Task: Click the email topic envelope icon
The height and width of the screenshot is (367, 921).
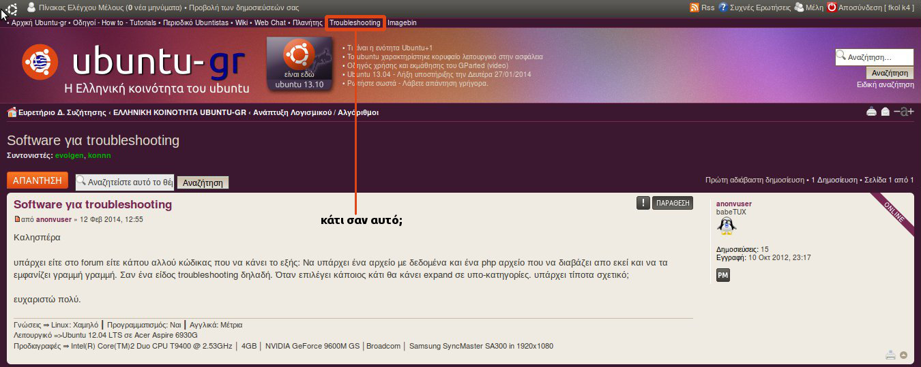Action: (x=886, y=112)
